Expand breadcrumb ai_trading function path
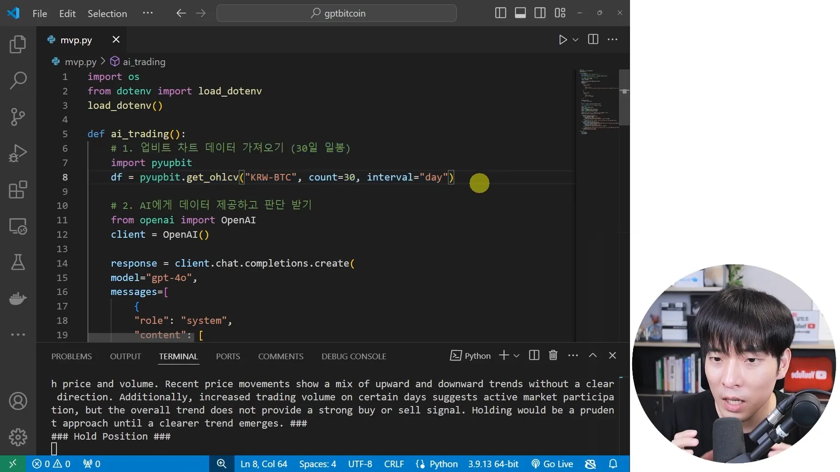Screen dimensions: 840x472 click(143, 62)
